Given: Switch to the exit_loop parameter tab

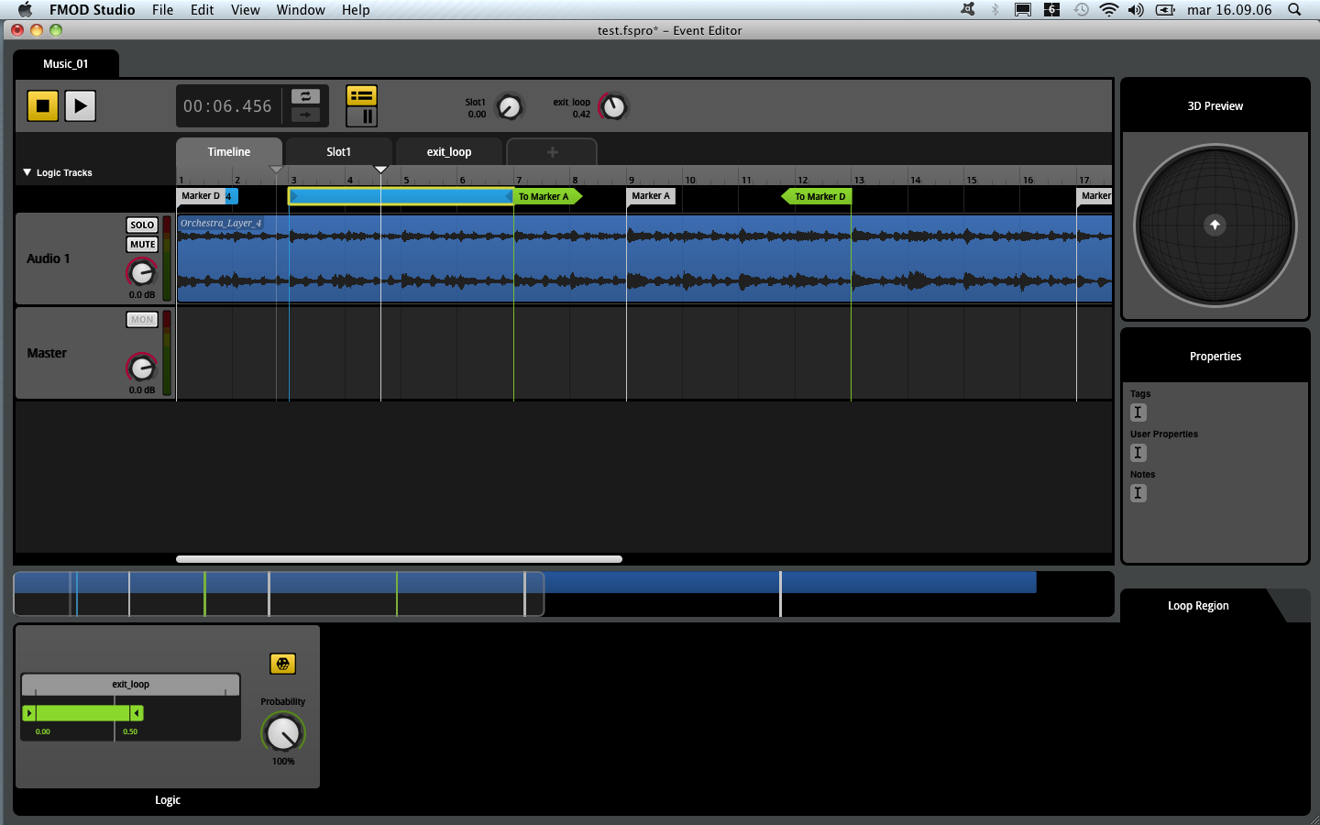Looking at the screenshot, I should [x=449, y=152].
